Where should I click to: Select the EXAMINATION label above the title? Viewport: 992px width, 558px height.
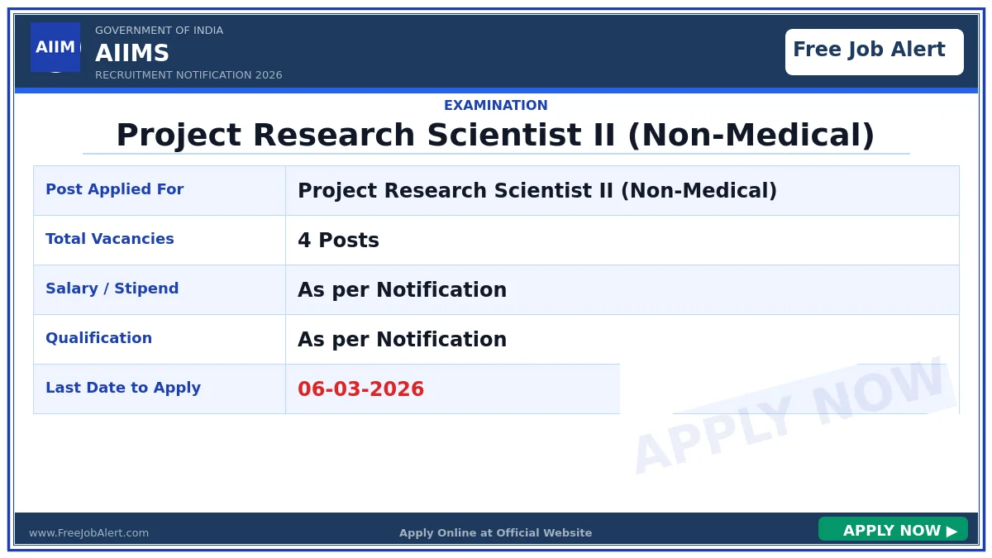tap(495, 106)
